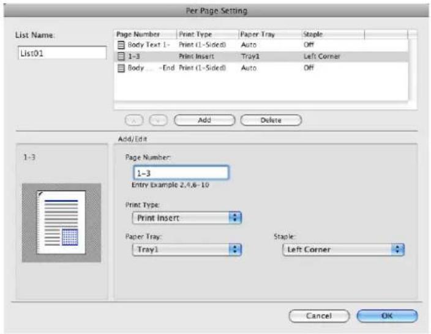This screenshot has width=431, height=334.
Task: Click the Staple column header
Action: point(333,34)
